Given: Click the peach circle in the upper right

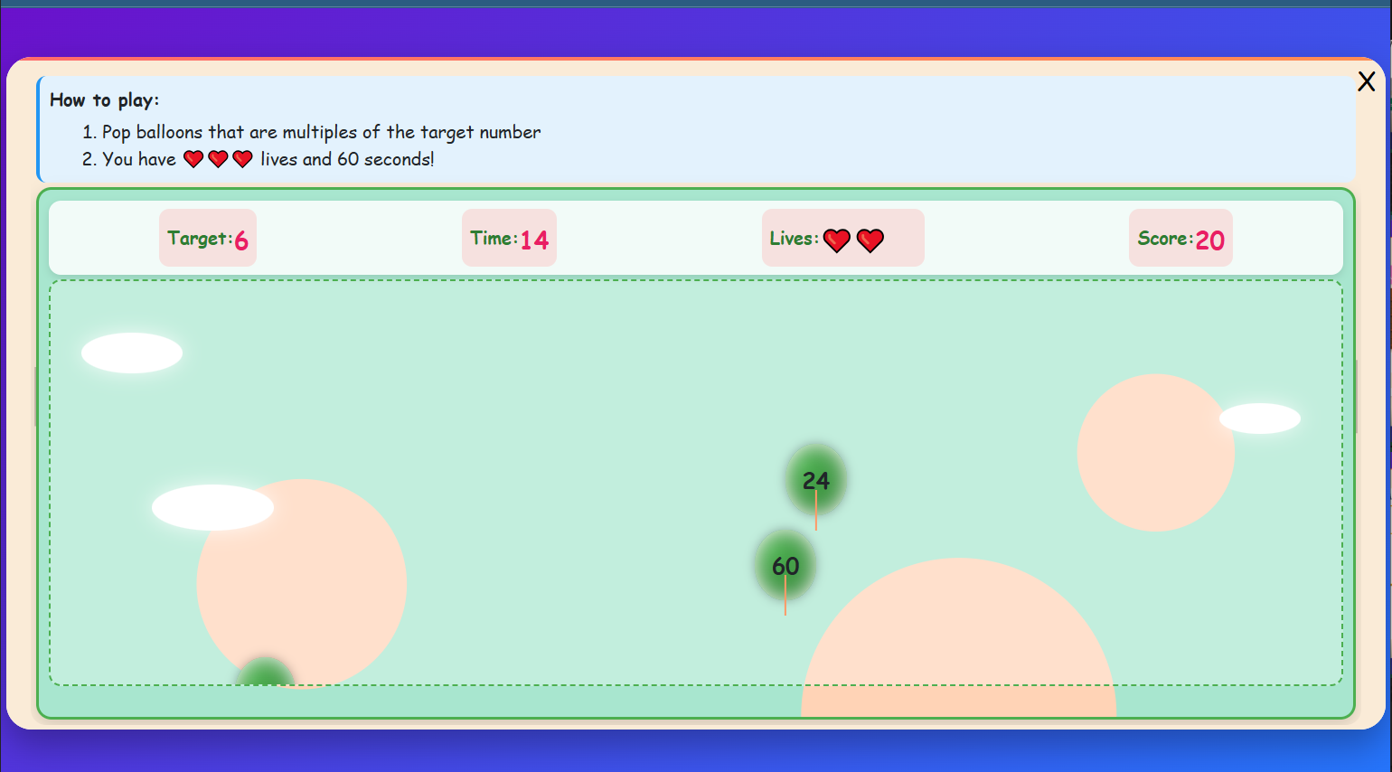Looking at the screenshot, I should coord(1154,450).
